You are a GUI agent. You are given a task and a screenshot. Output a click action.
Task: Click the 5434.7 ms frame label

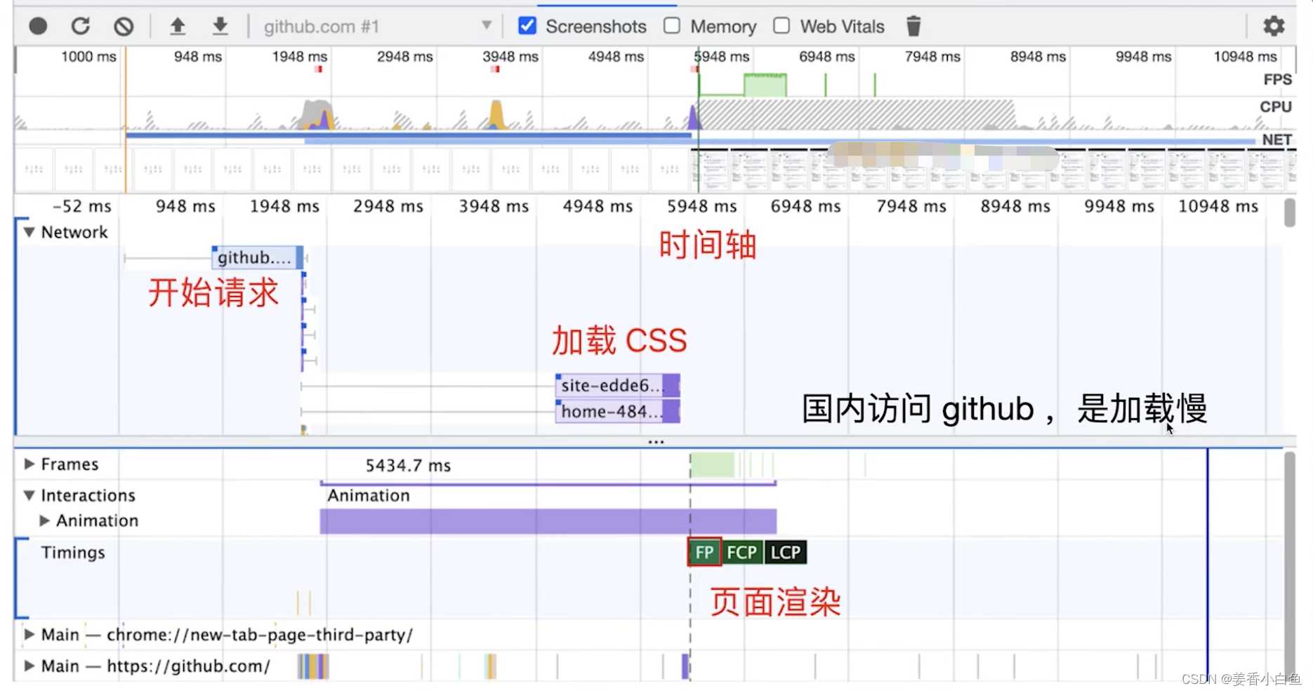(x=408, y=466)
